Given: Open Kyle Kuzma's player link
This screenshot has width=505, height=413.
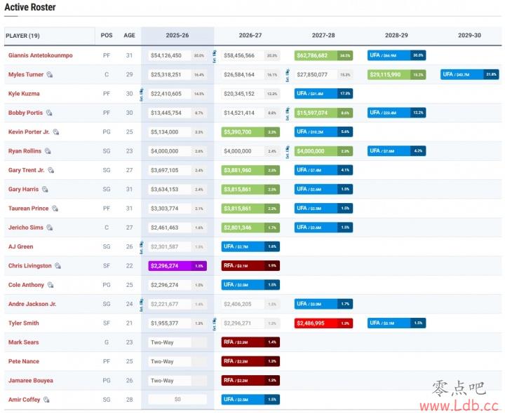Looking at the screenshot, I should (24, 94).
